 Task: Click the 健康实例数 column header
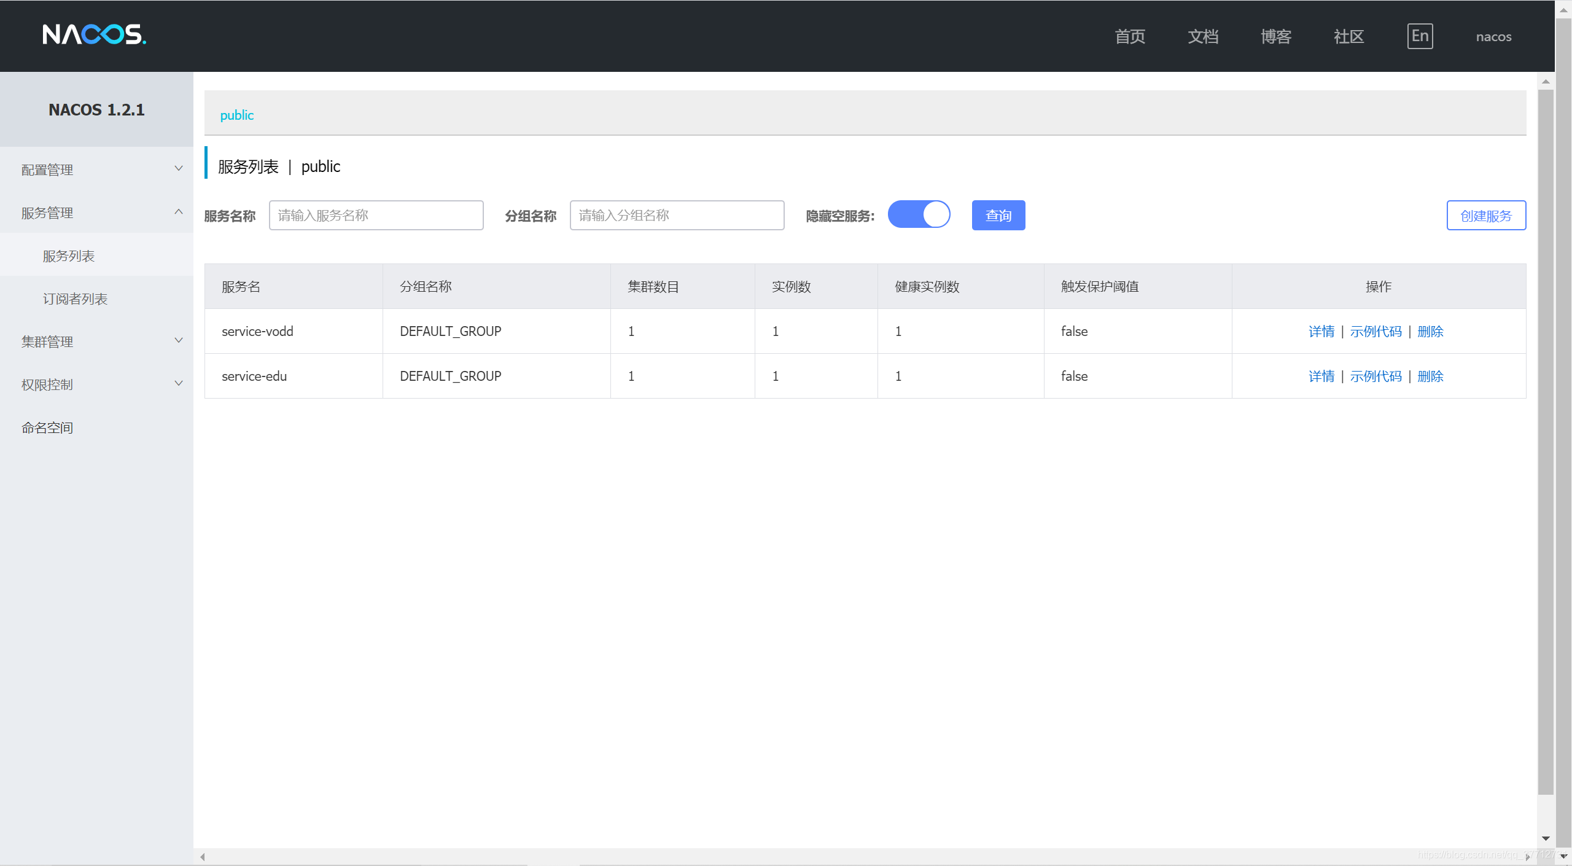(960, 286)
